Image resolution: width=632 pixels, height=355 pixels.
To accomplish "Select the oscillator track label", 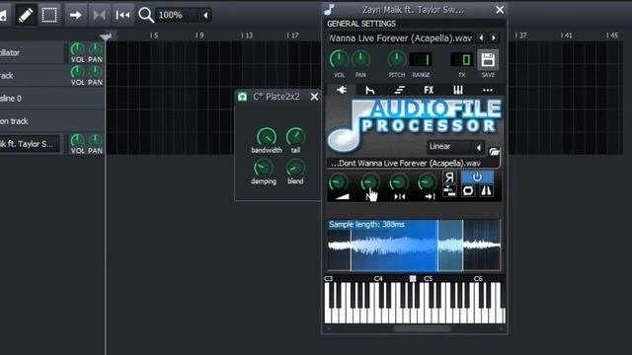I will pos(10,52).
